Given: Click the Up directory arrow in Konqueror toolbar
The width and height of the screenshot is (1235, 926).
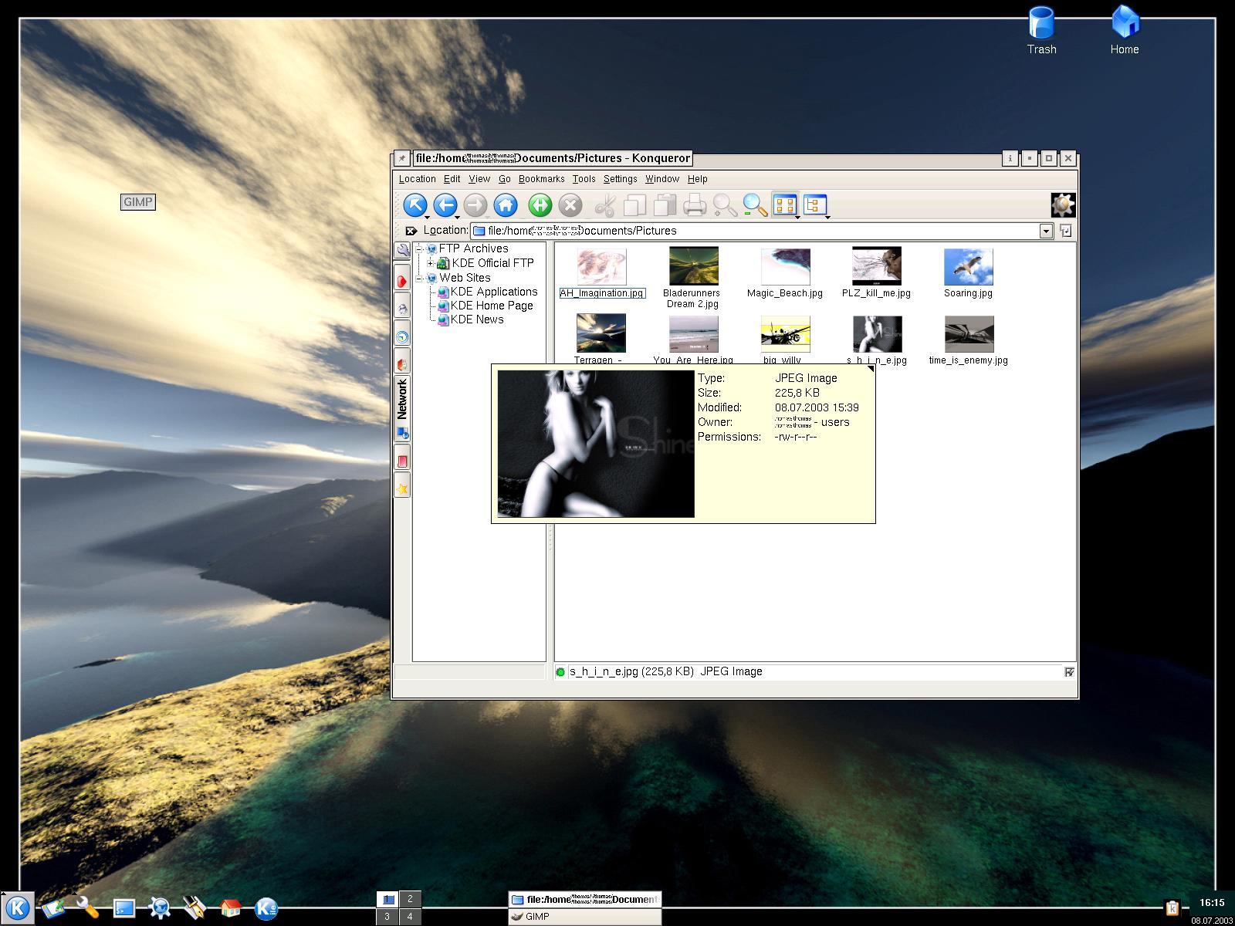Looking at the screenshot, I should pyautogui.click(x=415, y=205).
